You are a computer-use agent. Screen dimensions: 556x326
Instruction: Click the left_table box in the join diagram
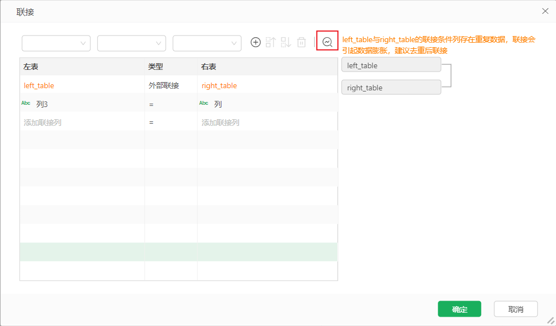coord(391,65)
